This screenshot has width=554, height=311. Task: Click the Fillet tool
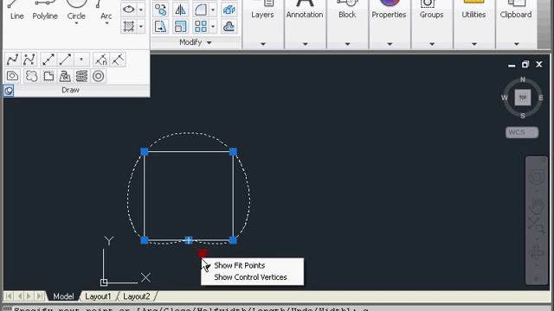[201, 10]
